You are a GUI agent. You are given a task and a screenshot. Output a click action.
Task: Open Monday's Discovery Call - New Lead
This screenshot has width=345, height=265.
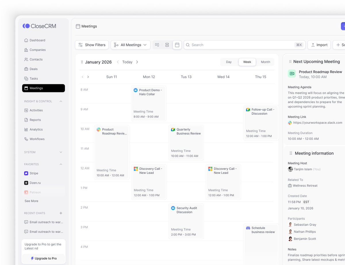pos(149,182)
